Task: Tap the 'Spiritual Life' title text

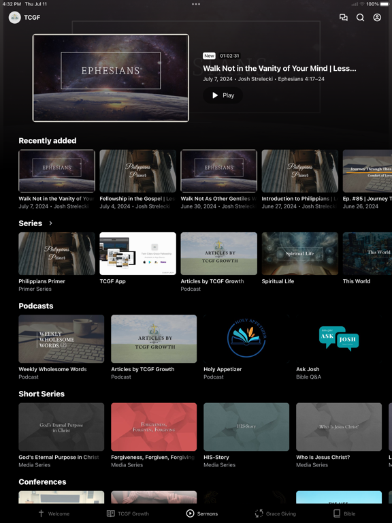Action: 278,281
